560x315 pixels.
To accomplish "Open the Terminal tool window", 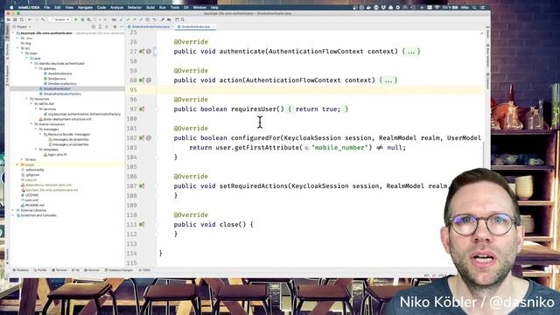I will pyautogui.click(x=59, y=270).
